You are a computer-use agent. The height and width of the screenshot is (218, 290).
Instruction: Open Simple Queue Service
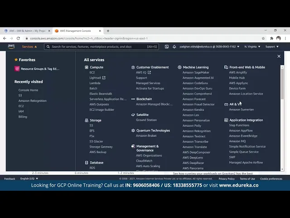(x=244, y=152)
